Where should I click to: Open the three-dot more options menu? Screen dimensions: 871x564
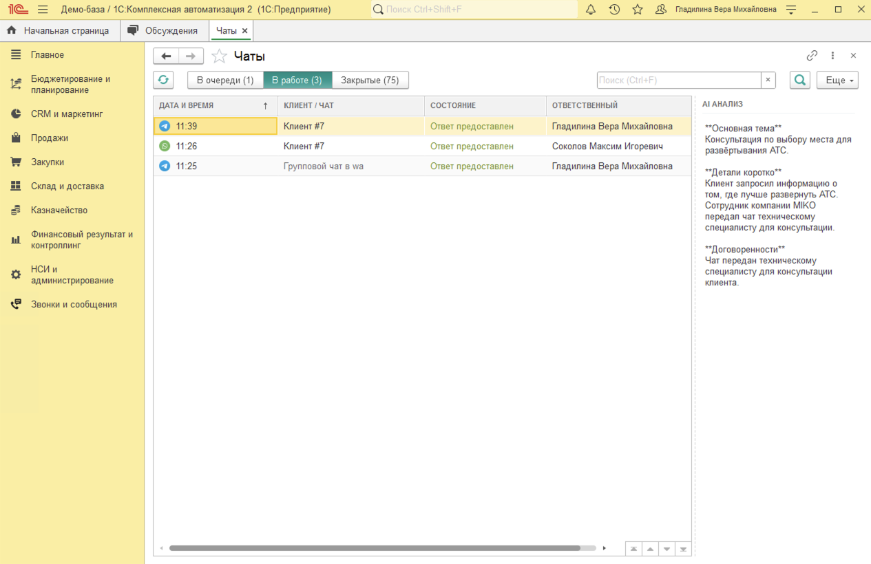point(832,56)
